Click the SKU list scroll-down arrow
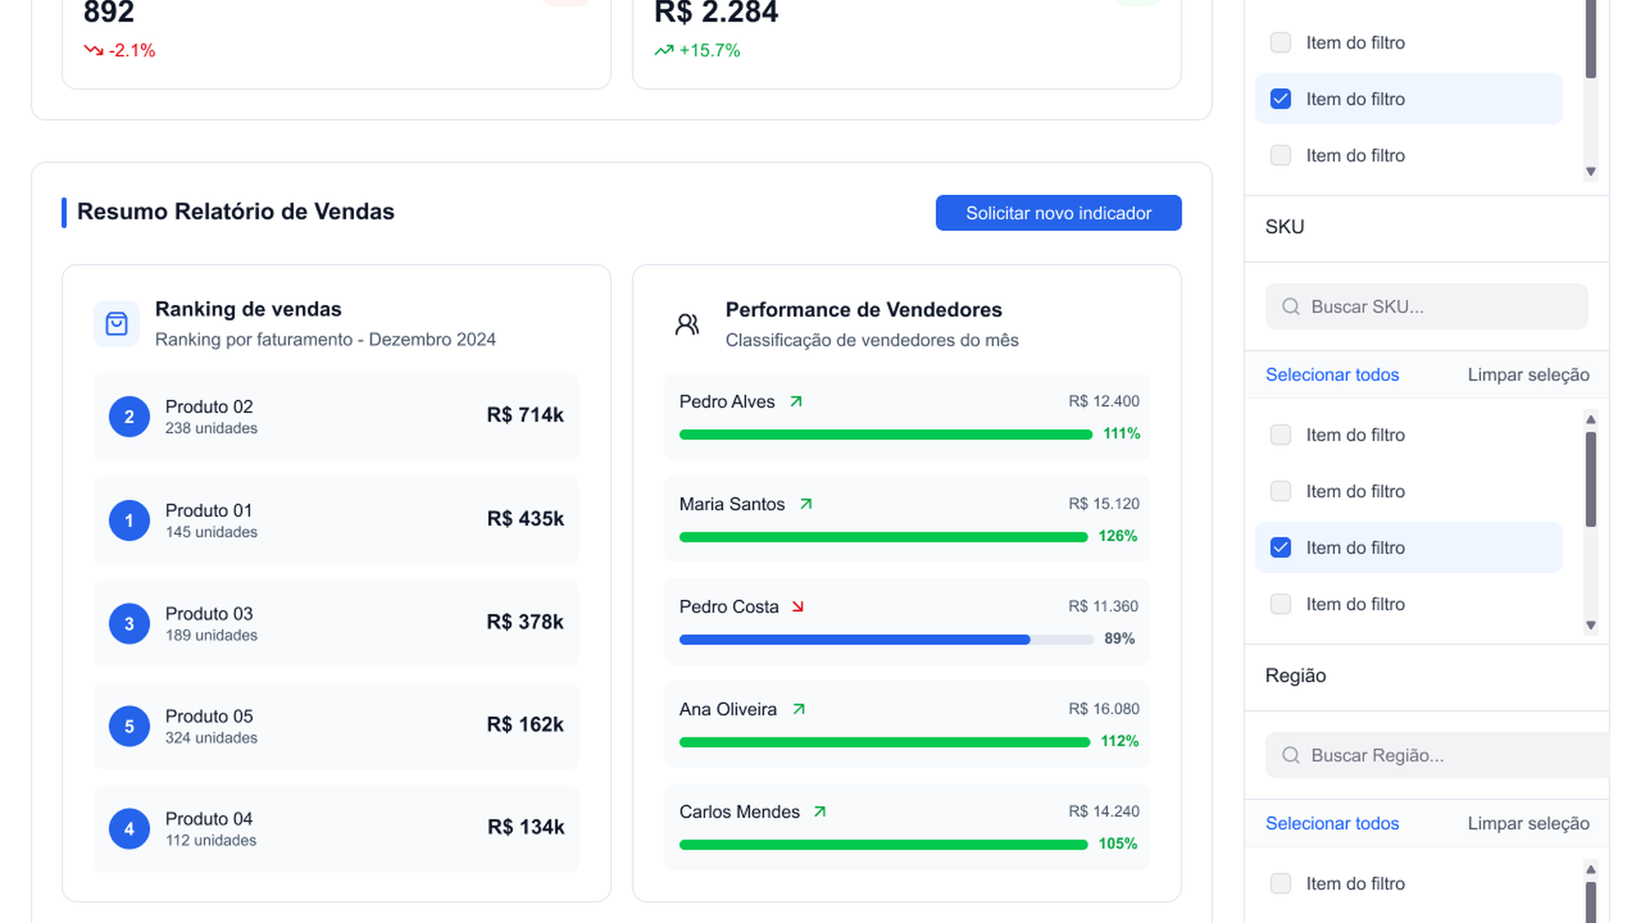Image resolution: width=1641 pixels, height=923 pixels. 1591,625
